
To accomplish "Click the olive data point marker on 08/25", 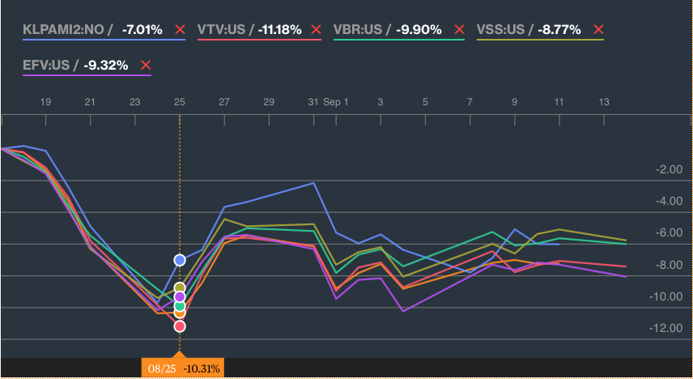I will tap(180, 288).
